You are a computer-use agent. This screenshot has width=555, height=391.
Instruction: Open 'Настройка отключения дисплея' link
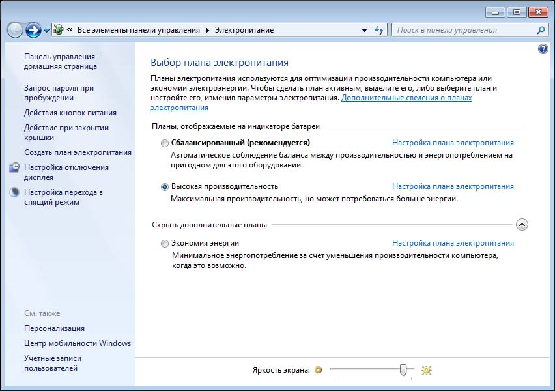(66, 172)
